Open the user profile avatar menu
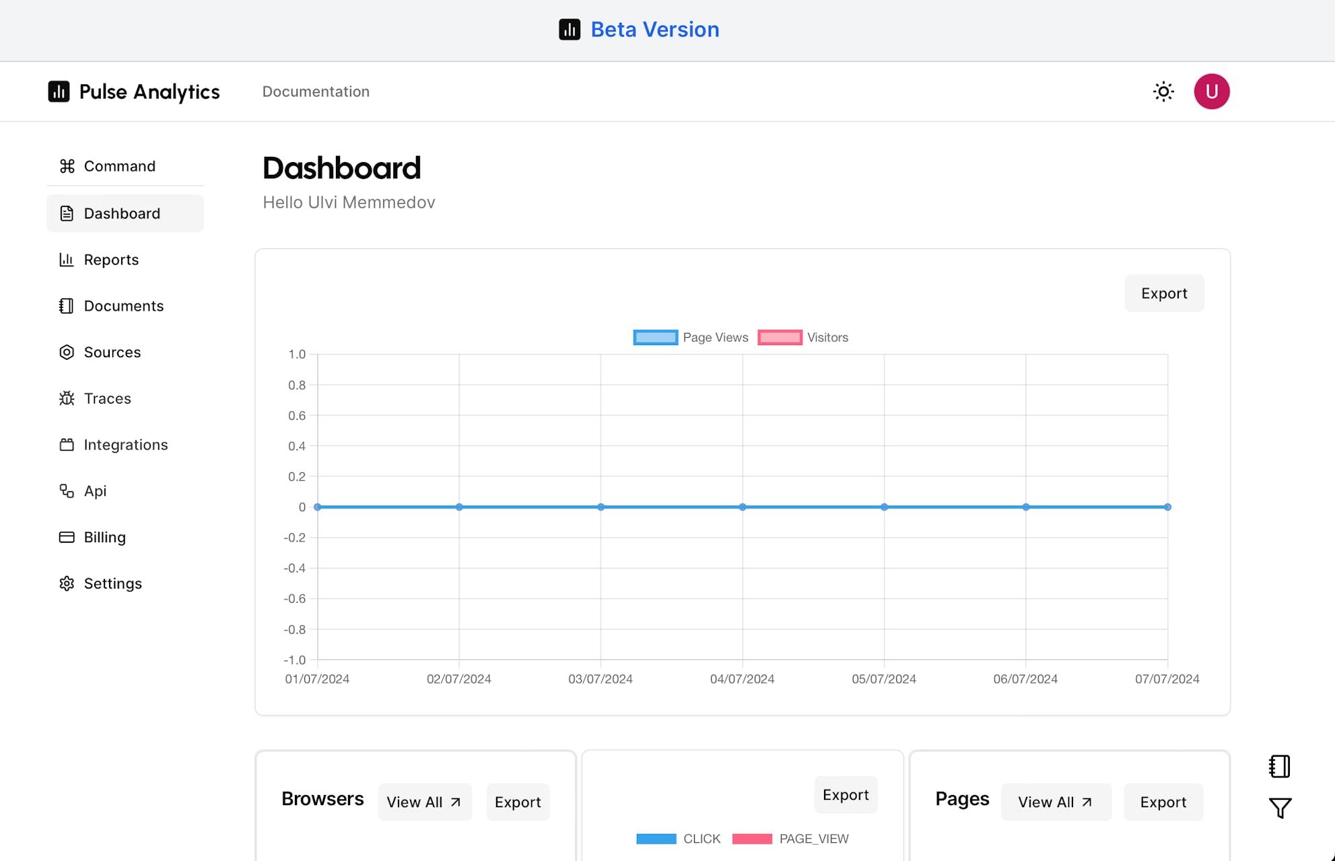This screenshot has height=861, width=1335. click(x=1211, y=90)
